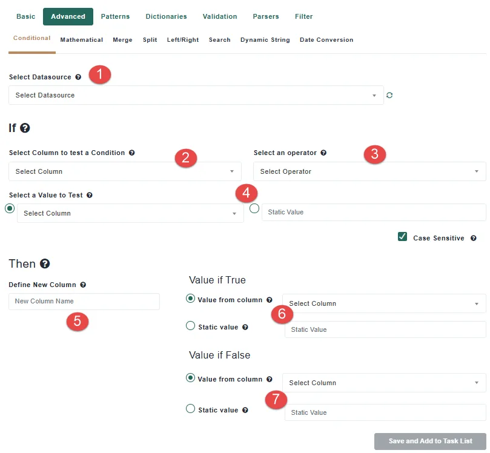
Task: Open the Date Conversion sub-tab
Action: [x=326, y=40]
